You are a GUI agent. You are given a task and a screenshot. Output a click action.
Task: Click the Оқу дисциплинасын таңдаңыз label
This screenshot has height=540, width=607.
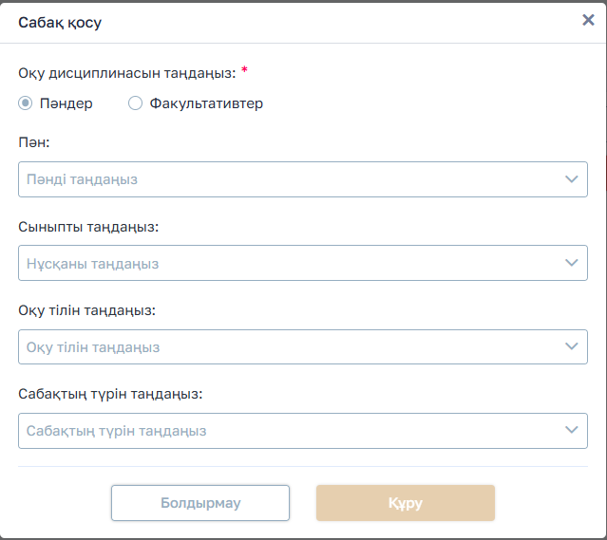125,71
